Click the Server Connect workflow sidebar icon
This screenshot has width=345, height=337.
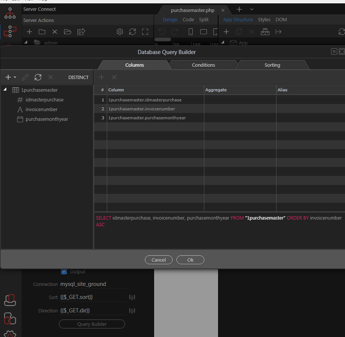pyautogui.click(x=10, y=32)
